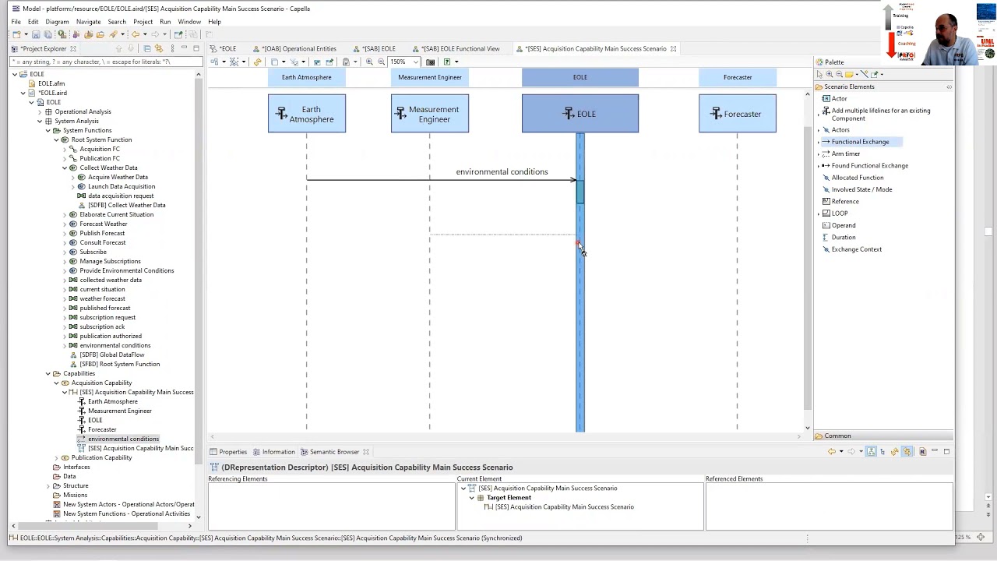This screenshot has width=997, height=561.
Task: Click the Semantic Browser forward arrow
Action: pos(851,452)
